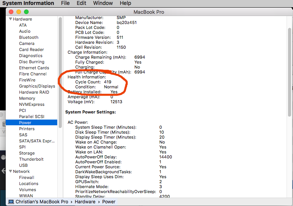Select ATA in the sidebar
This screenshot has height=206, width=293.
click(23, 25)
